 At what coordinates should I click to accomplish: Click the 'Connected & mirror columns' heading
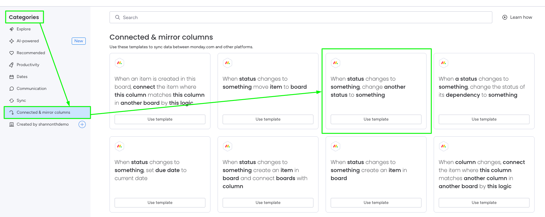[161, 37]
